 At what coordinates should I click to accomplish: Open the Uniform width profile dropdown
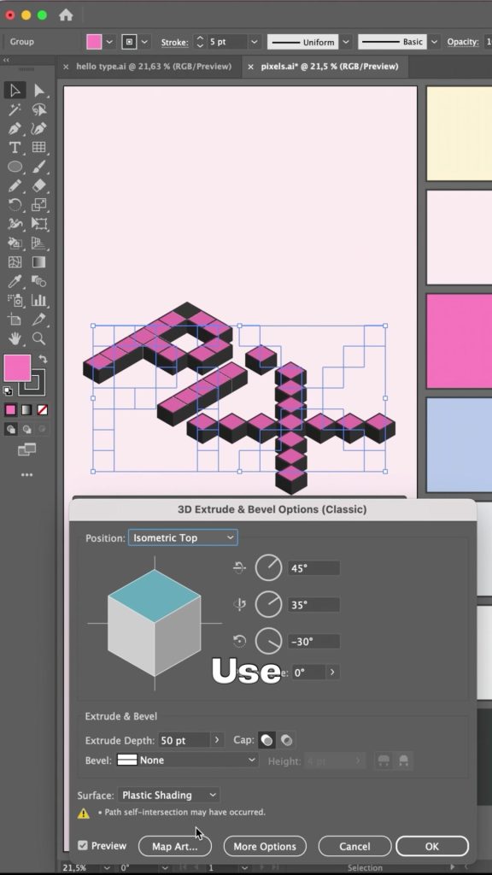tap(346, 42)
